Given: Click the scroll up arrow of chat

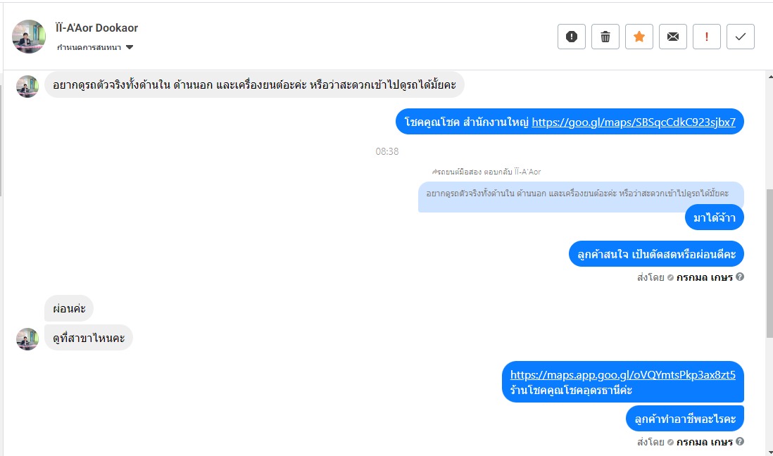Looking at the screenshot, I should tap(770, 77).
